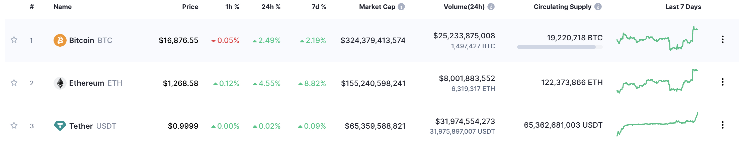
Task: Click the Volume(24h) info icon
Action: [x=491, y=7]
